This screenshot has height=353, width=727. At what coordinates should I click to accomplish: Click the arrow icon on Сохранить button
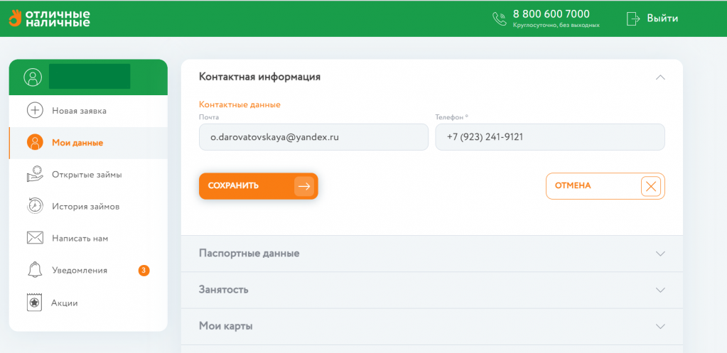(303, 186)
